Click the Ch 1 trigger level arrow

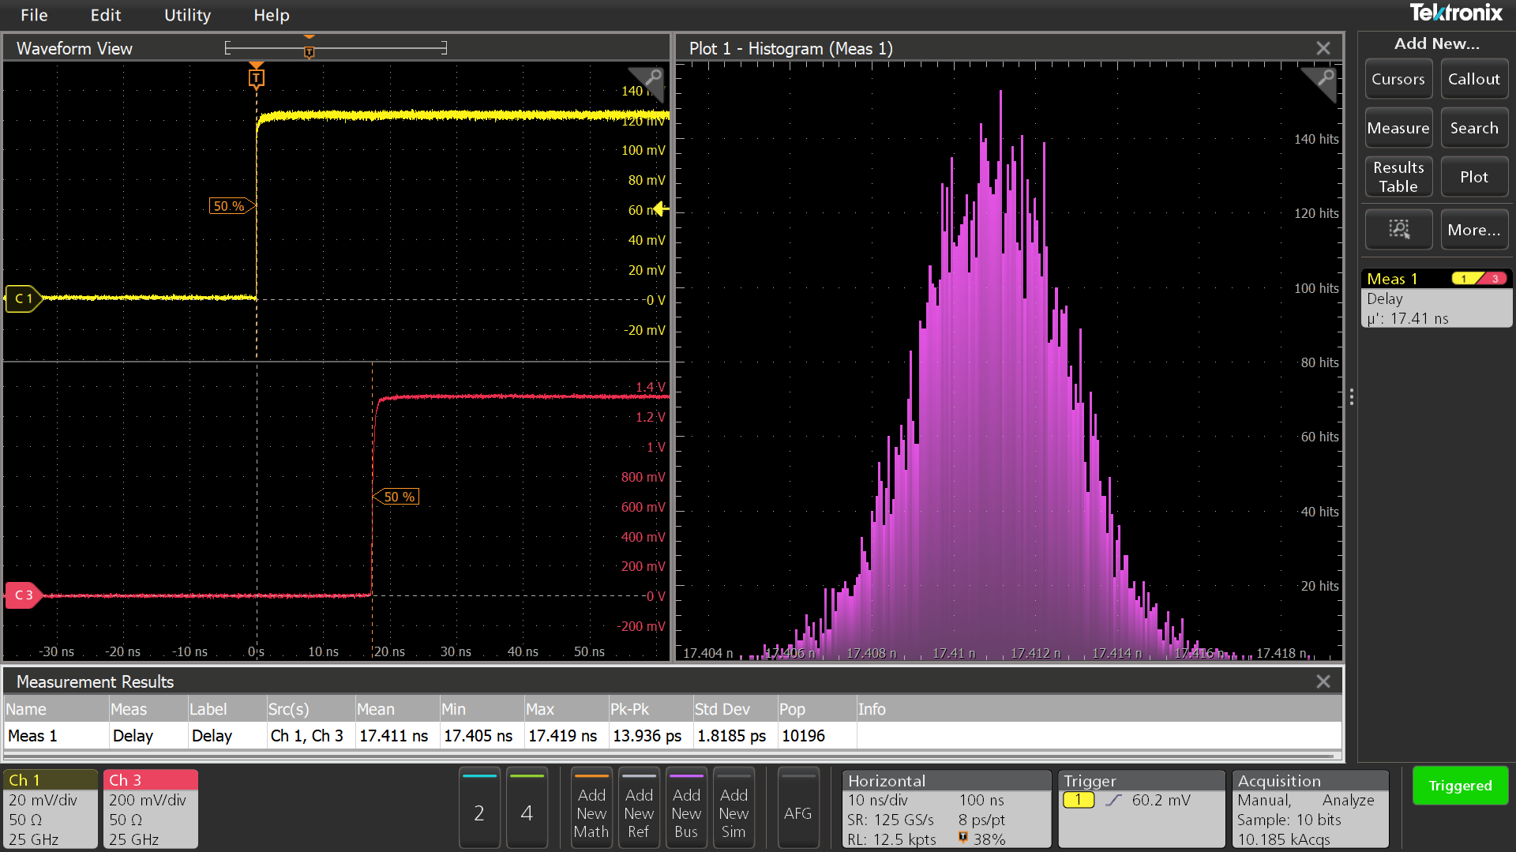coord(662,209)
